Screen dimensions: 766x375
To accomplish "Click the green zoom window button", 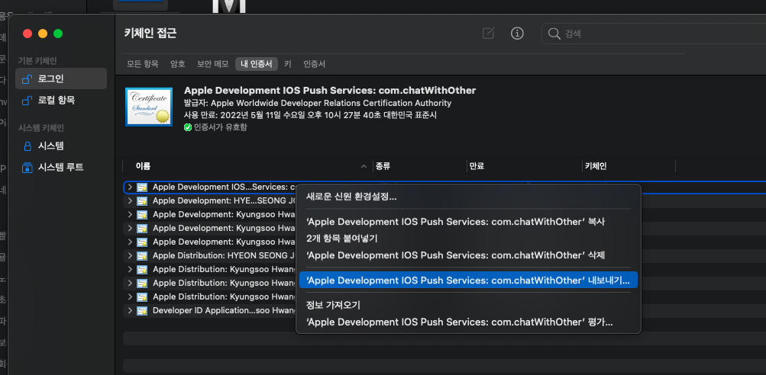I will coord(58,34).
